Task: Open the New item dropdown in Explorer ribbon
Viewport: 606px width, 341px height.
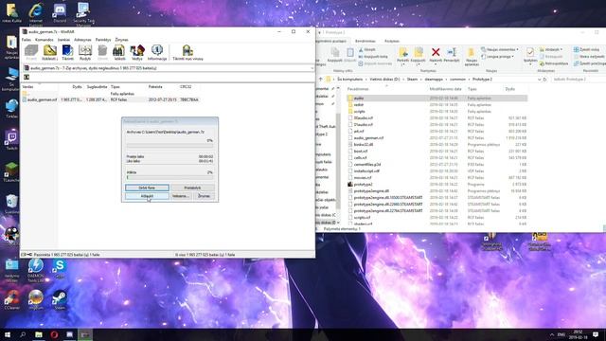Action: (500, 49)
